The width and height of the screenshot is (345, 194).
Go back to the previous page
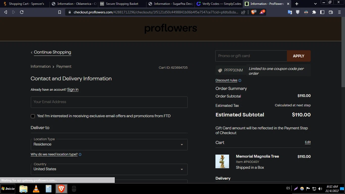coord(6,12)
